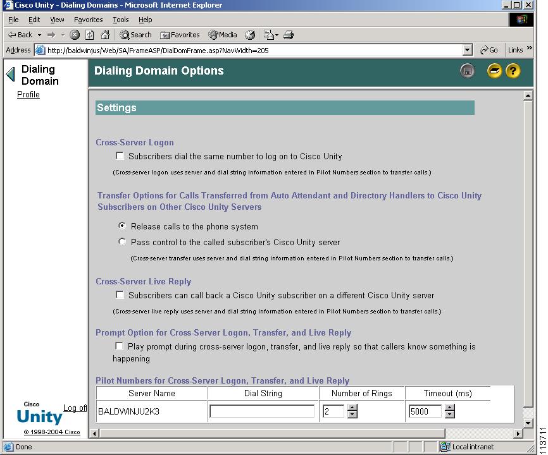Click the Server Name column header
The image size is (548, 455).
pyautogui.click(x=152, y=393)
